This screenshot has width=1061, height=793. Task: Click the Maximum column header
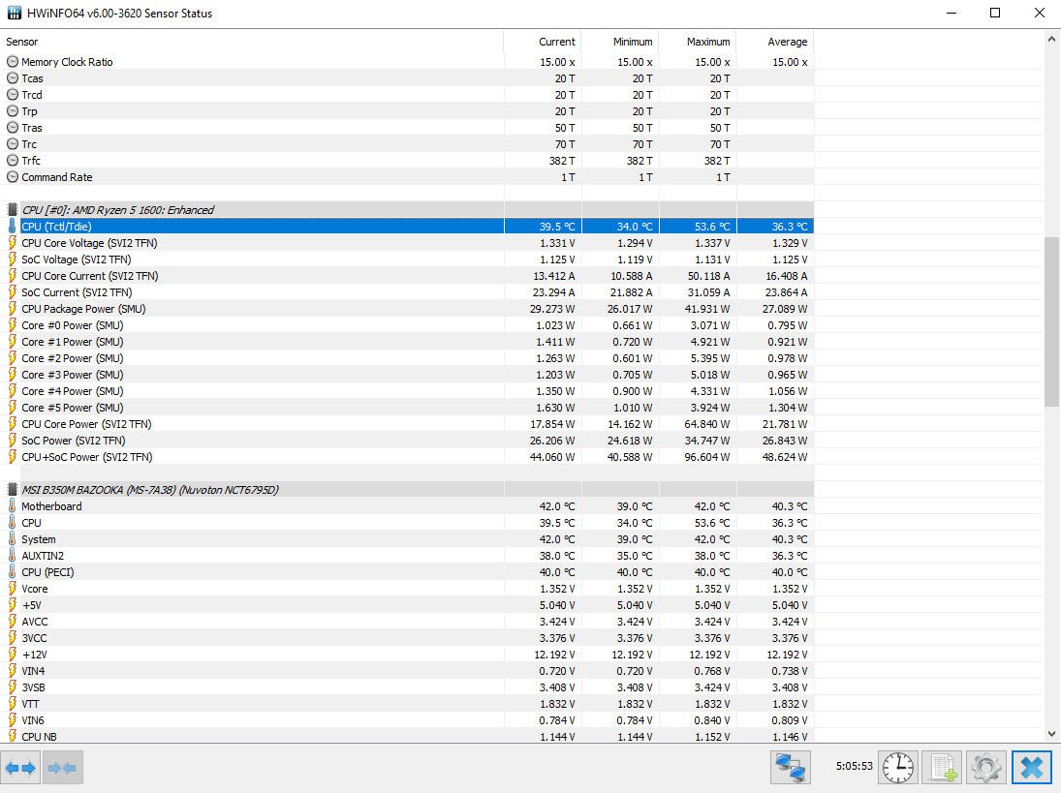(x=698, y=42)
